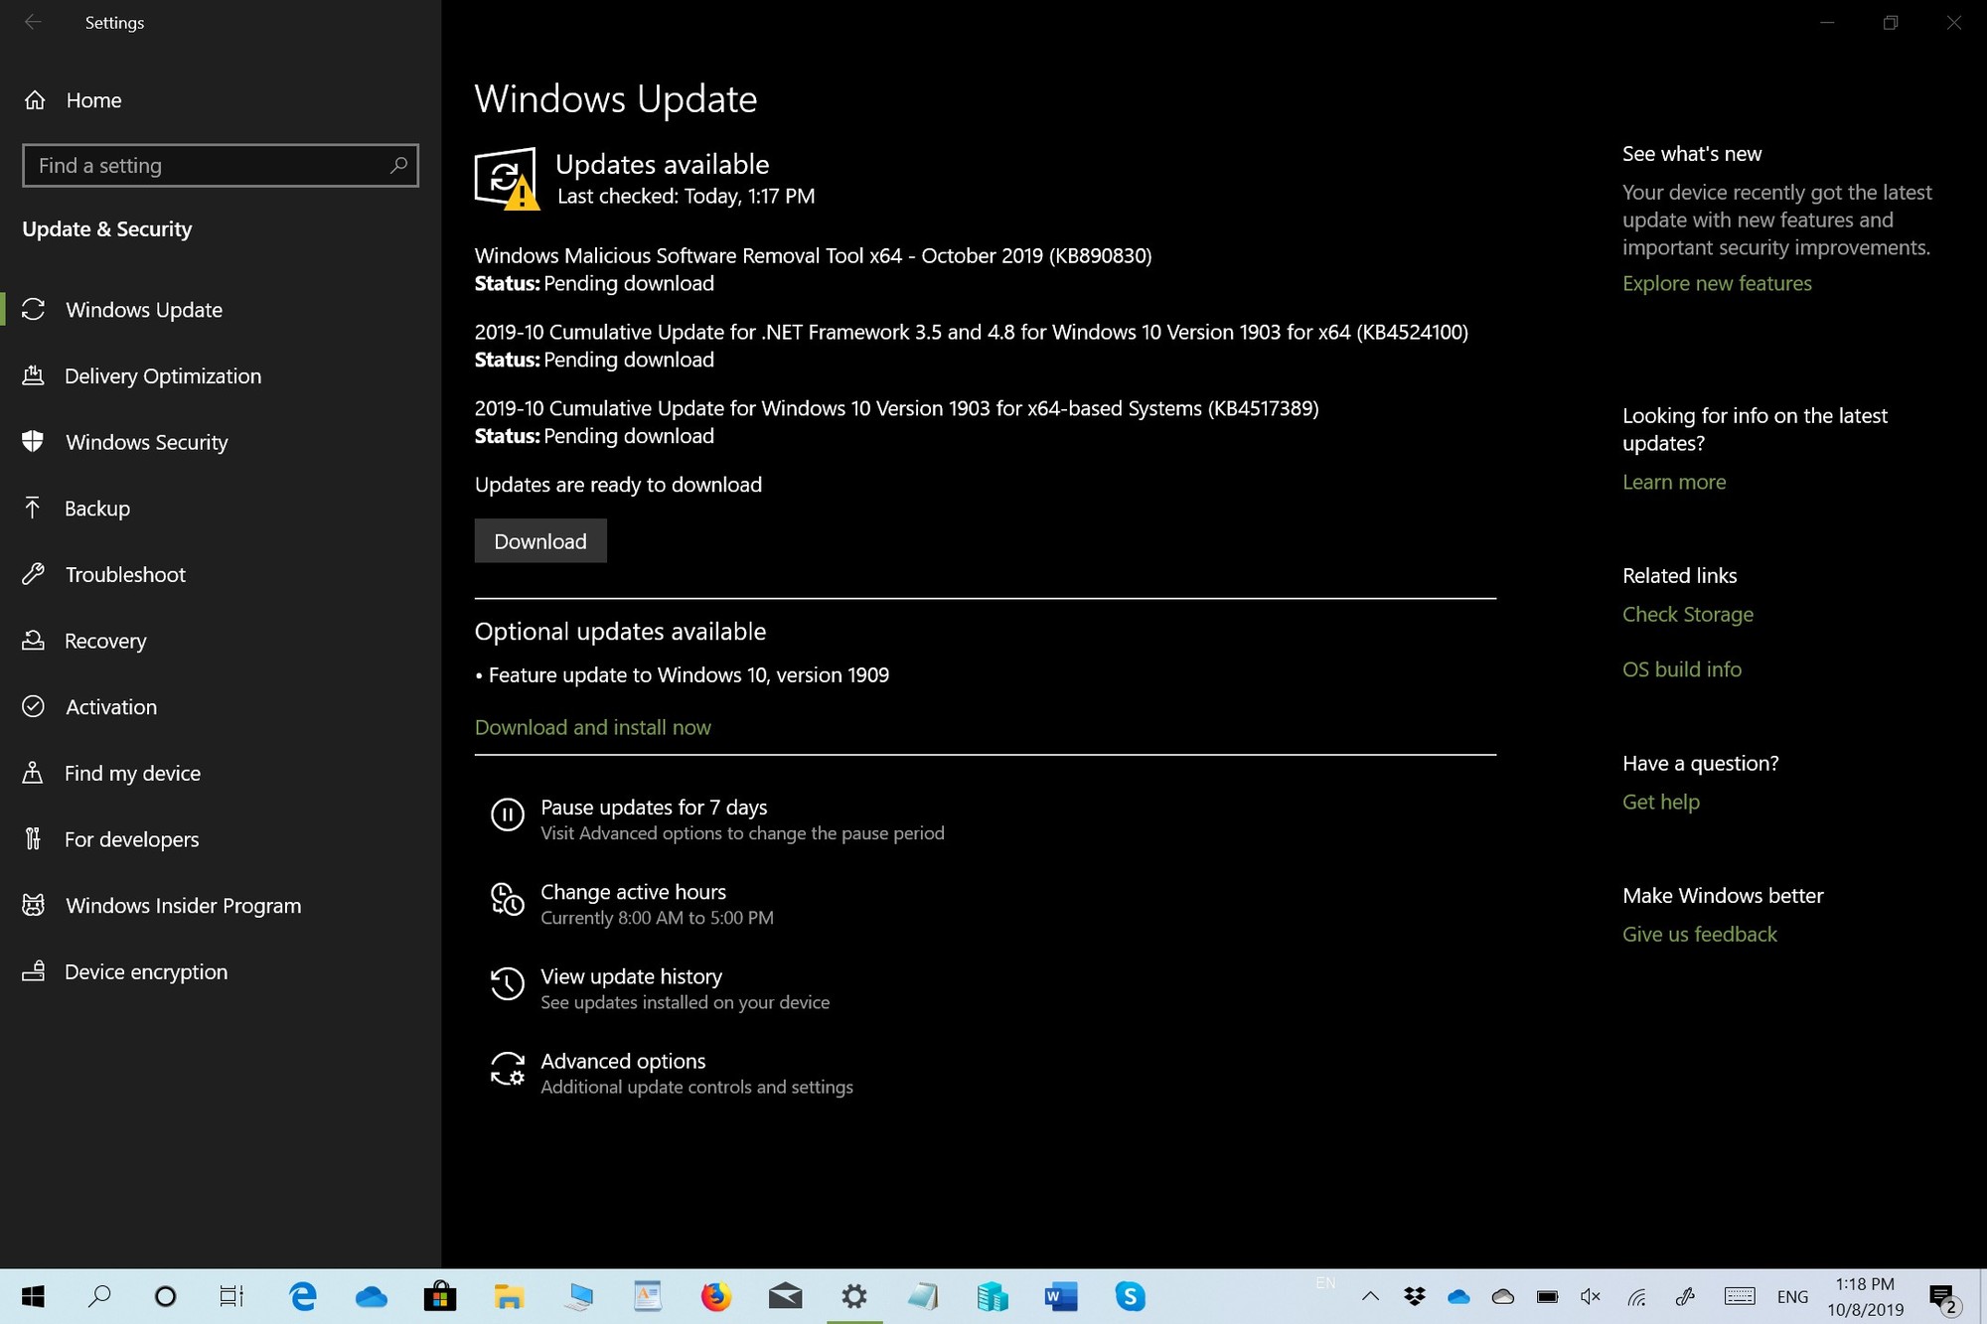The height and width of the screenshot is (1324, 1987).
Task: Click the muted volume tray icon
Action: point(1591,1296)
